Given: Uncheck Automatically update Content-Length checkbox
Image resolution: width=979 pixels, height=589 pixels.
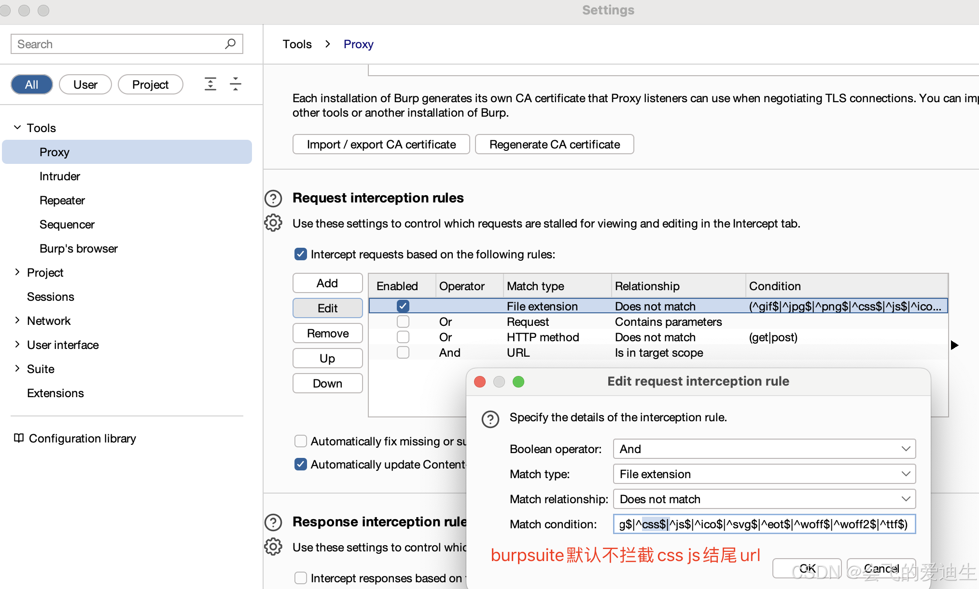Looking at the screenshot, I should (301, 464).
